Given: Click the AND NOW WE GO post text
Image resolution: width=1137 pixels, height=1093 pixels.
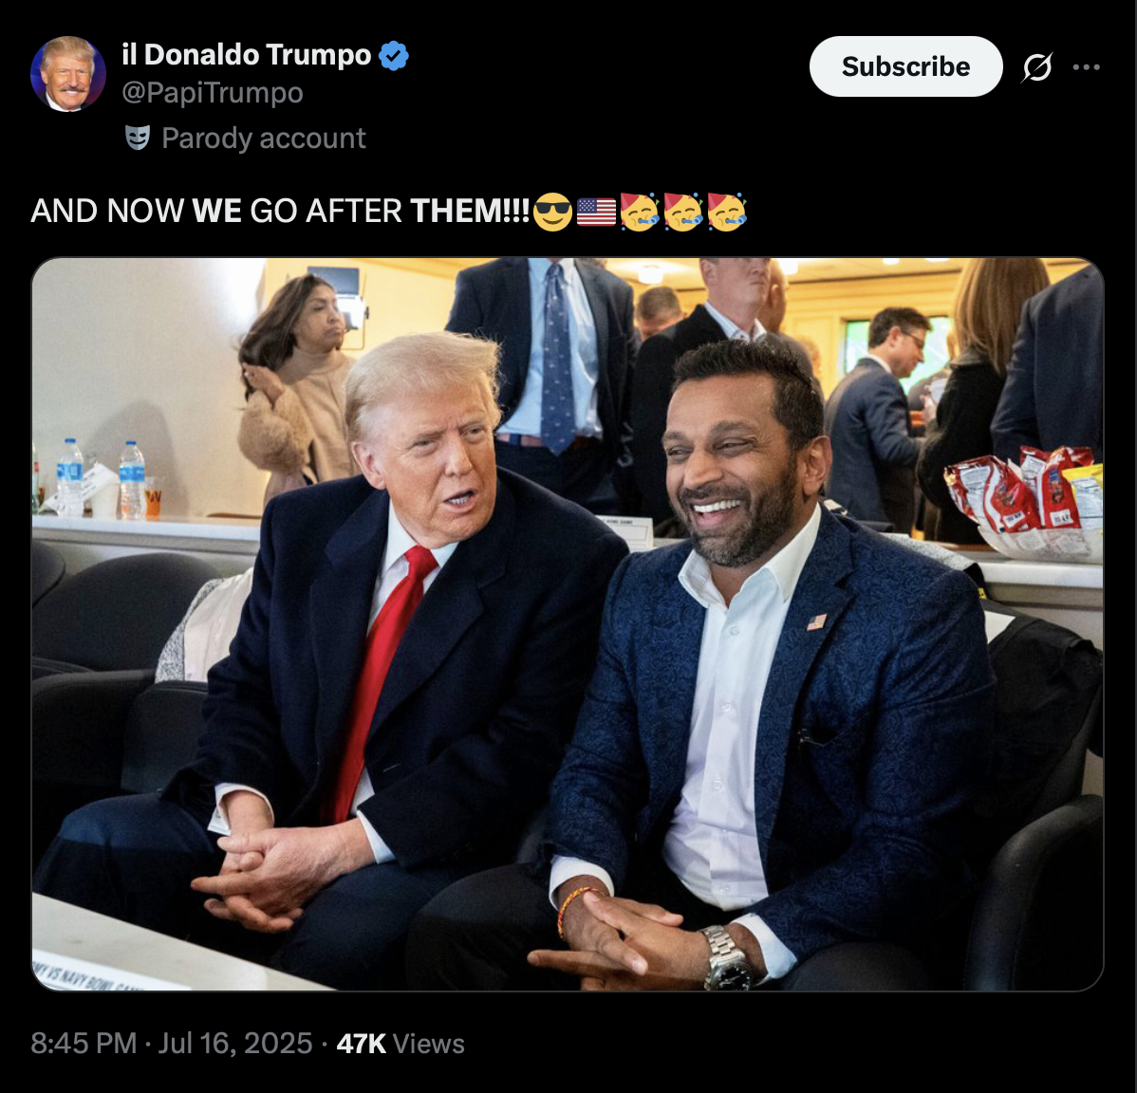Looking at the screenshot, I should click(x=281, y=211).
